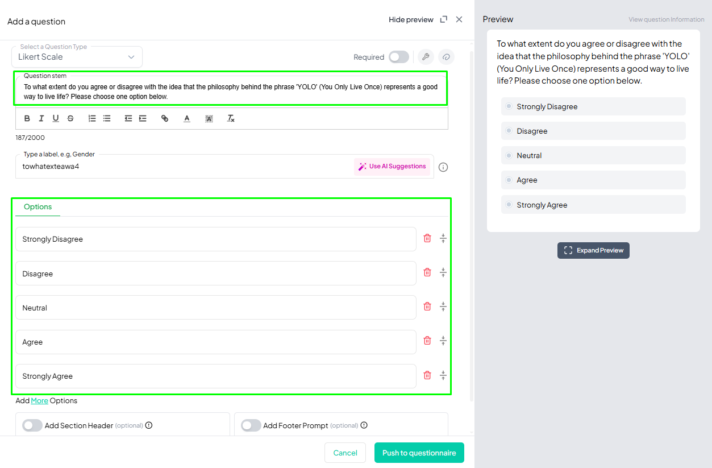The height and width of the screenshot is (468, 712).
Task: Insert a bulleted list
Action: [107, 118]
